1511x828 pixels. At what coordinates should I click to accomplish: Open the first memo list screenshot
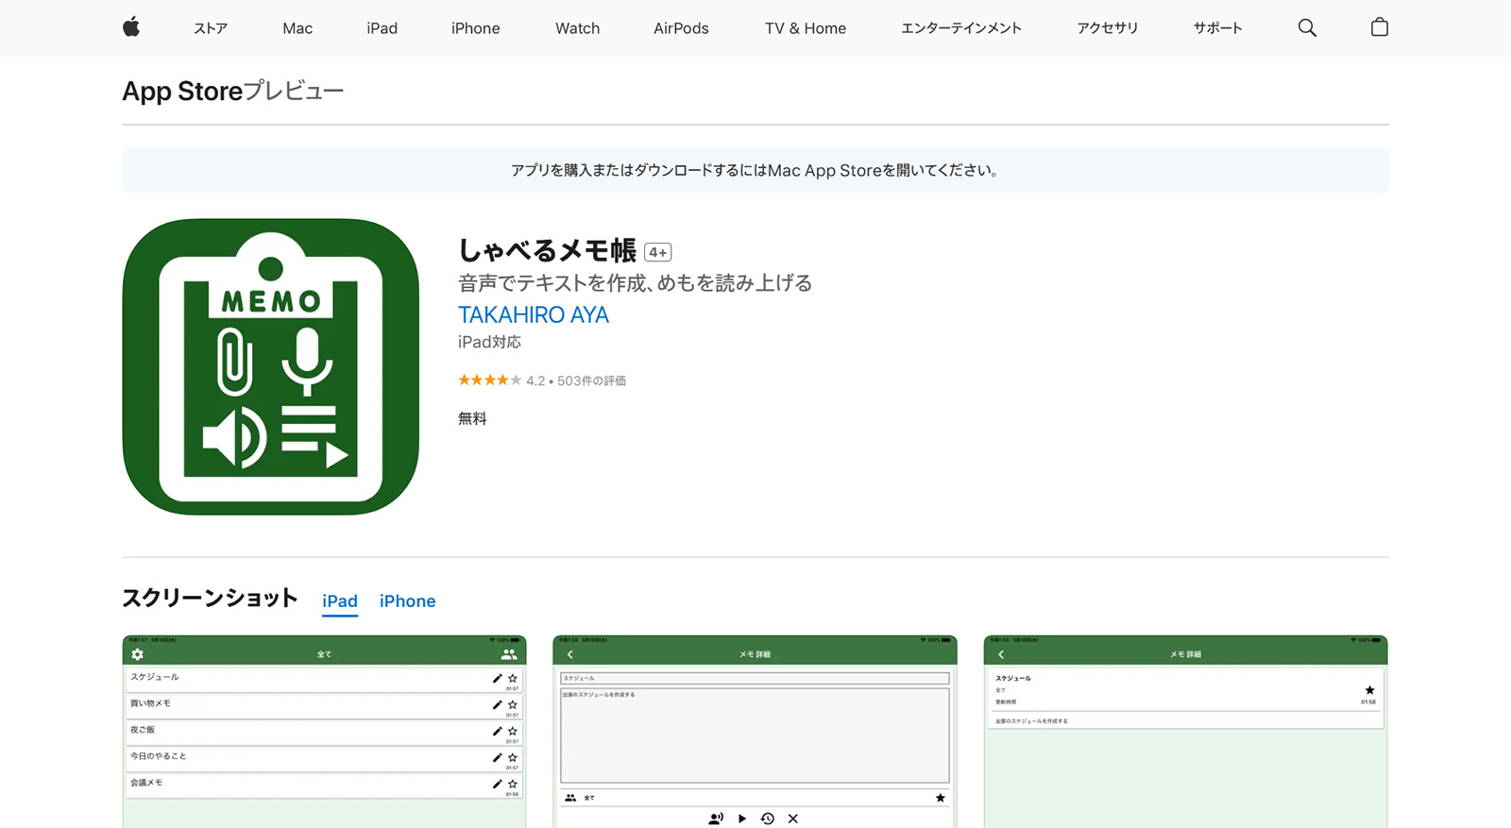(x=324, y=732)
